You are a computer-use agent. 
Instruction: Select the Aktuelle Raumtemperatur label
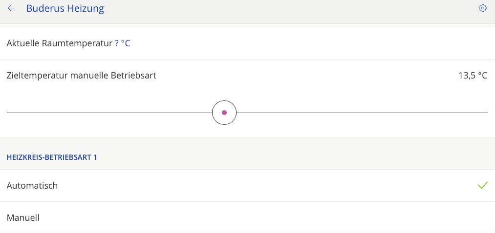point(60,43)
